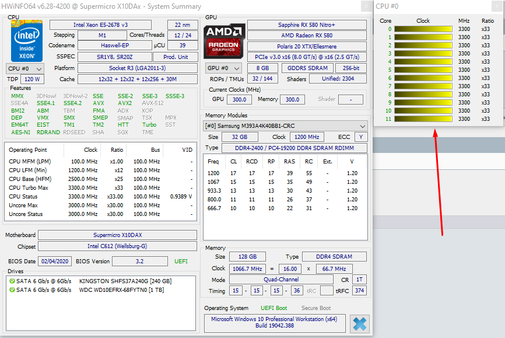Click the Socket R3 (LGA2011-3) platform field
The width and height of the screenshot is (505, 338).
(x=138, y=68)
